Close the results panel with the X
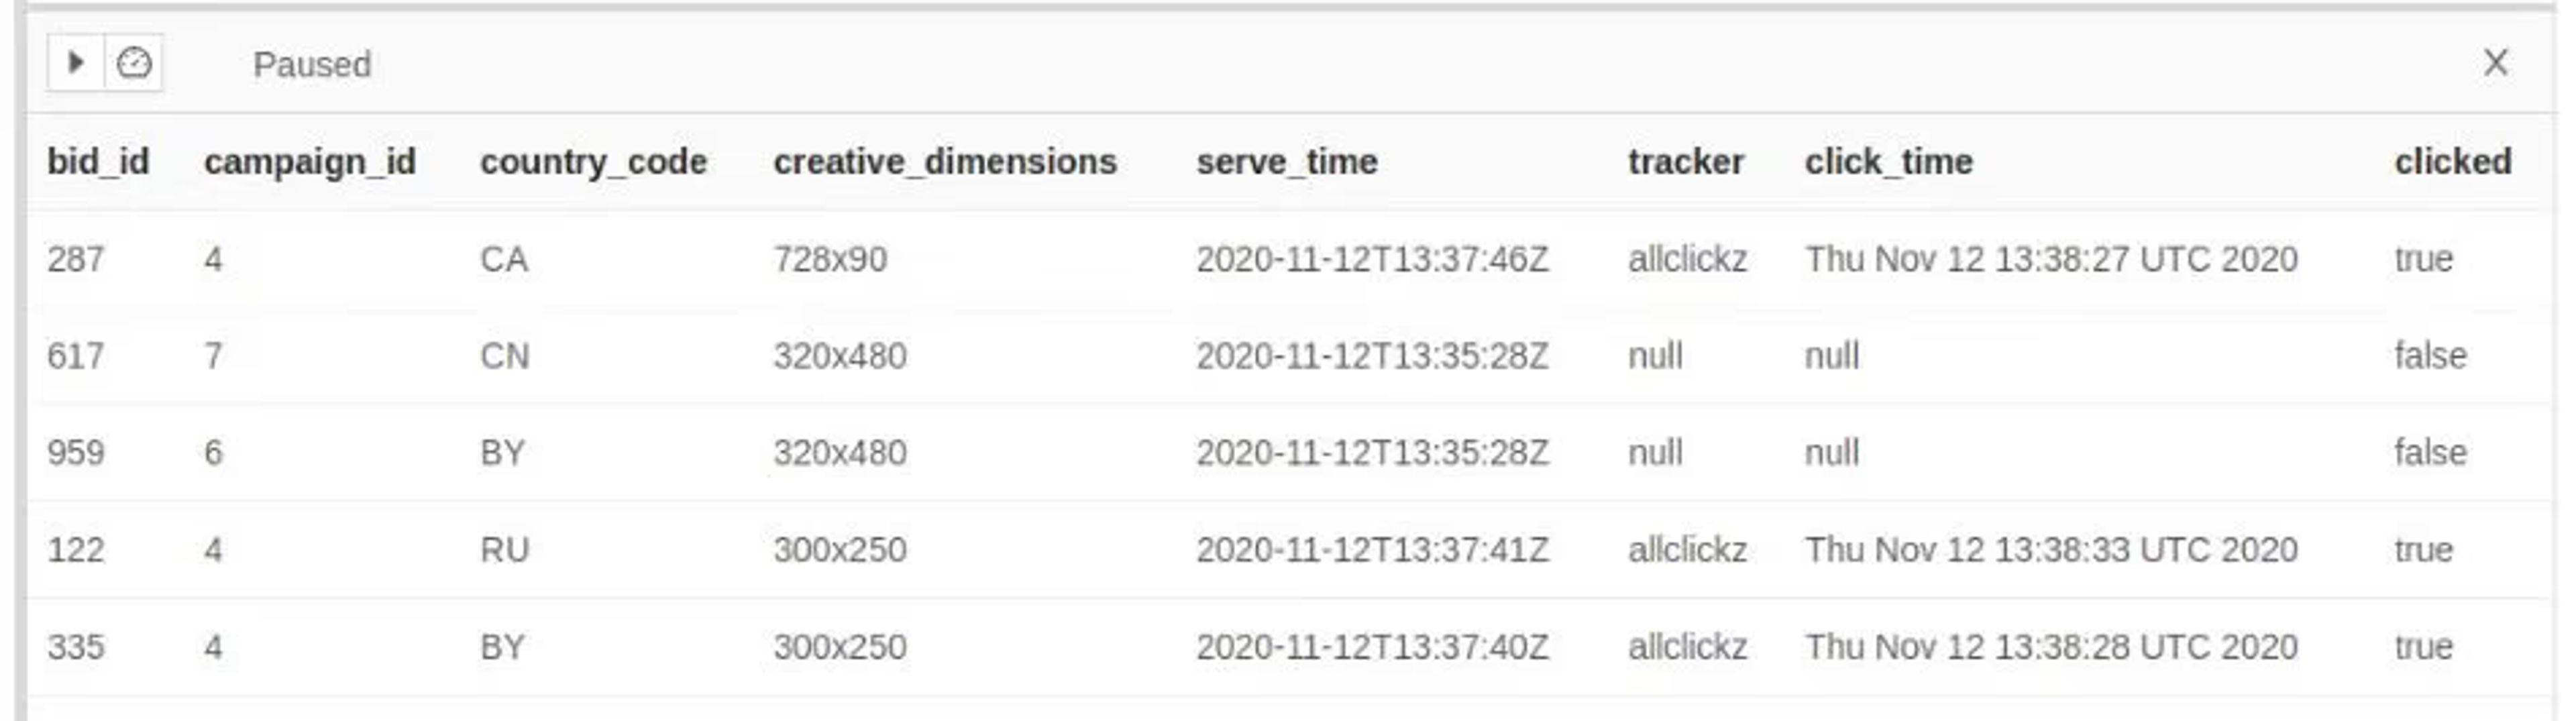This screenshot has height=721, width=2576. click(x=2495, y=62)
